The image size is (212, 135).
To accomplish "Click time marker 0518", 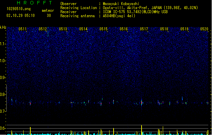I will tap(164, 29).
